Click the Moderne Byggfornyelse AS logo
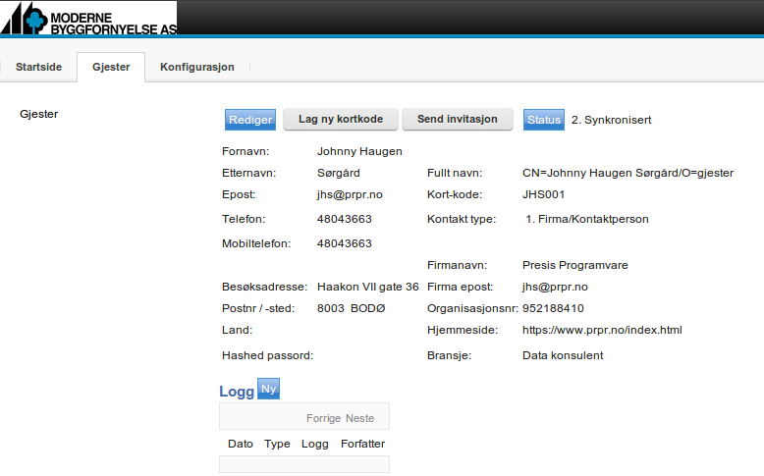This screenshot has height=476, width=764. (88, 18)
